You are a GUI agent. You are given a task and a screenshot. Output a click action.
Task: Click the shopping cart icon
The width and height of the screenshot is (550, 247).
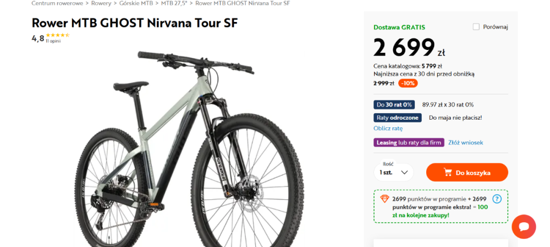point(448,172)
